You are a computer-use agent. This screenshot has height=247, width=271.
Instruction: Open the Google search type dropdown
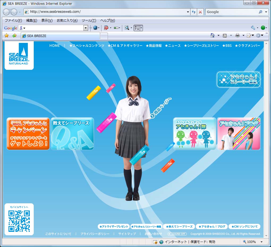tap(22, 28)
